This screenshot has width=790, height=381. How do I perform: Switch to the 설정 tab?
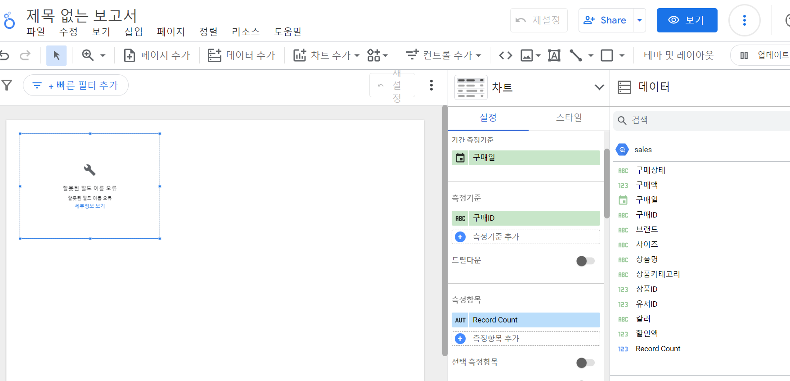pos(488,118)
